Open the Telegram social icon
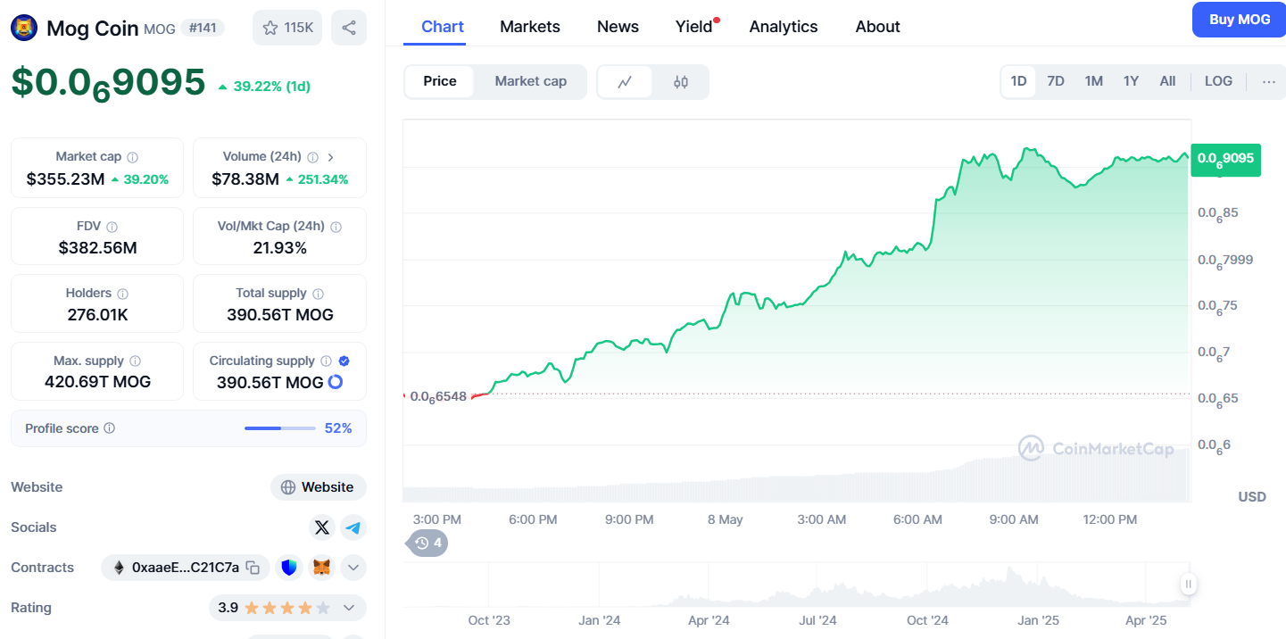The width and height of the screenshot is (1286, 639). click(353, 527)
